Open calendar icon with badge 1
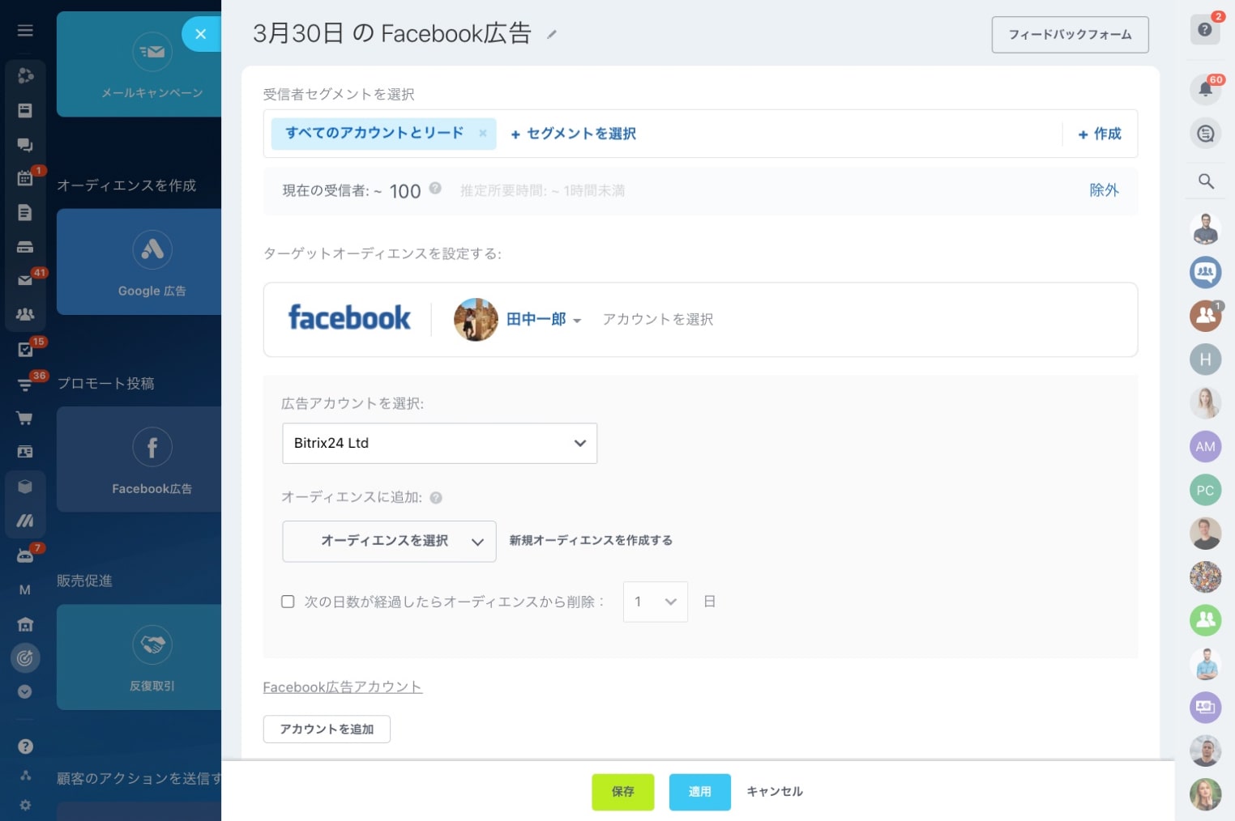This screenshot has height=821, width=1235. point(25,178)
